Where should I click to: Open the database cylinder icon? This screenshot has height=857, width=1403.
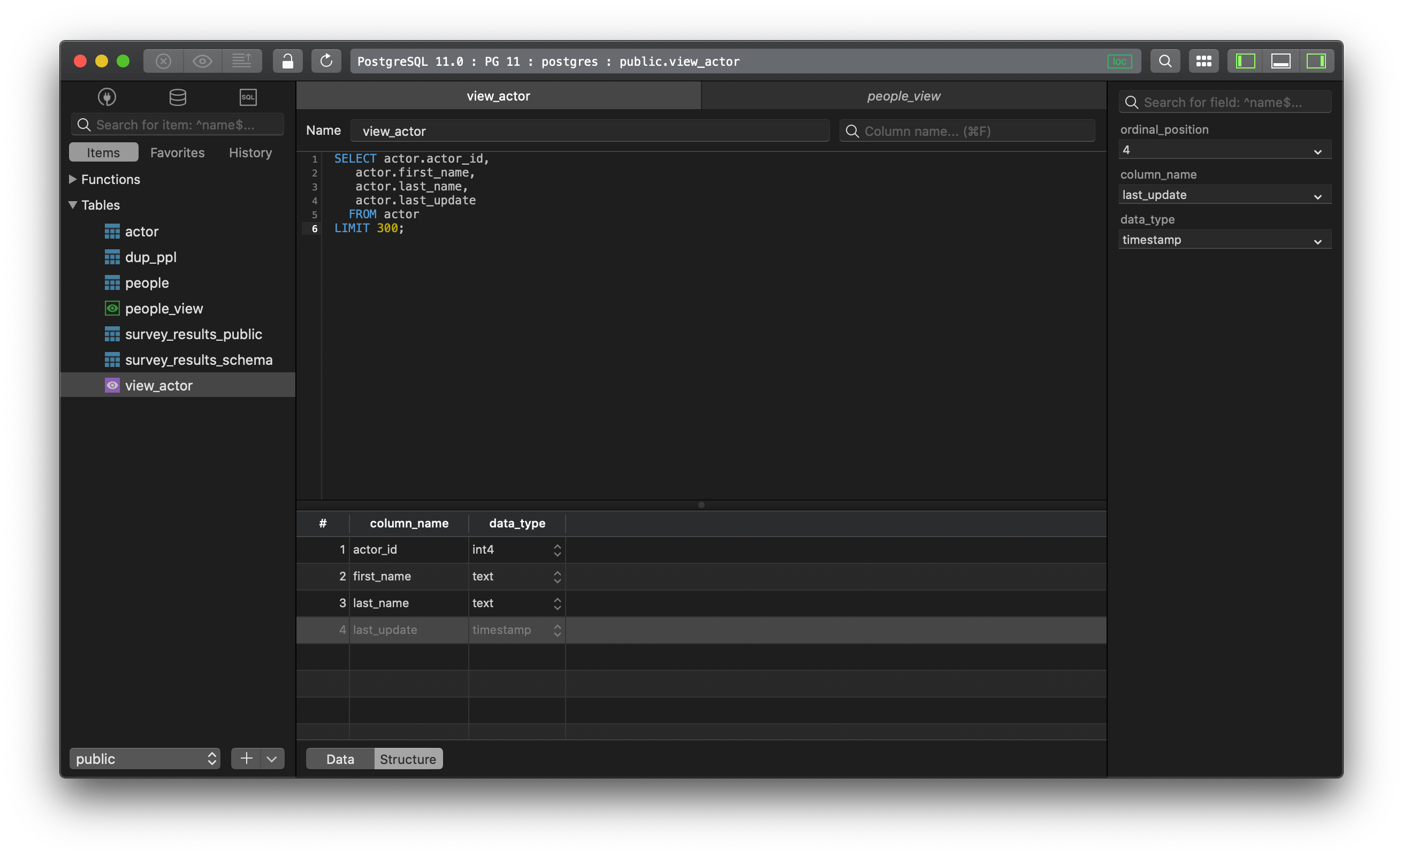coord(178,97)
